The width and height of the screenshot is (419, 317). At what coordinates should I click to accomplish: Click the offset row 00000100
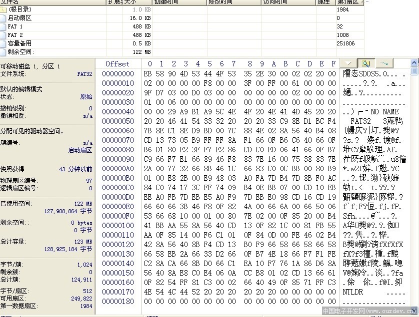[x=118, y=226]
